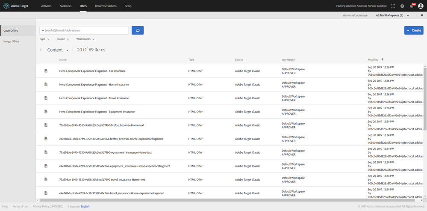
Task: Open the Terms of Use link
Action: pos(20,206)
